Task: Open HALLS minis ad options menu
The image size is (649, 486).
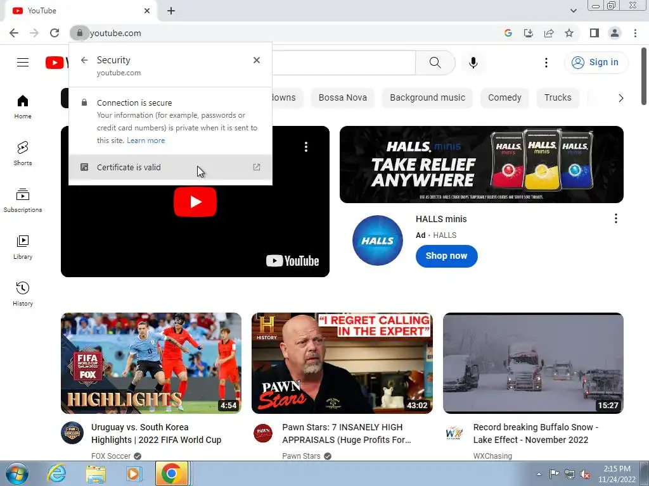Action: point(616,218)
